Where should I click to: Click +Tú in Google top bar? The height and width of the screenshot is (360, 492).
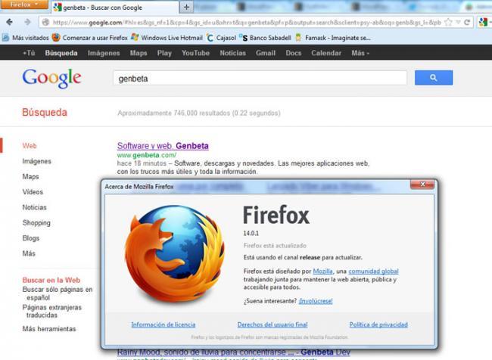[29, 53]
